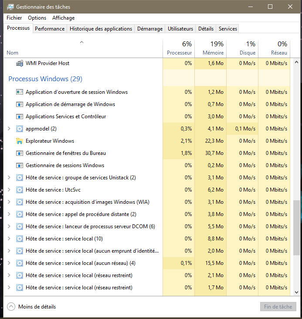
Task: Open the Affichage menu
Action: coord(64,18)
